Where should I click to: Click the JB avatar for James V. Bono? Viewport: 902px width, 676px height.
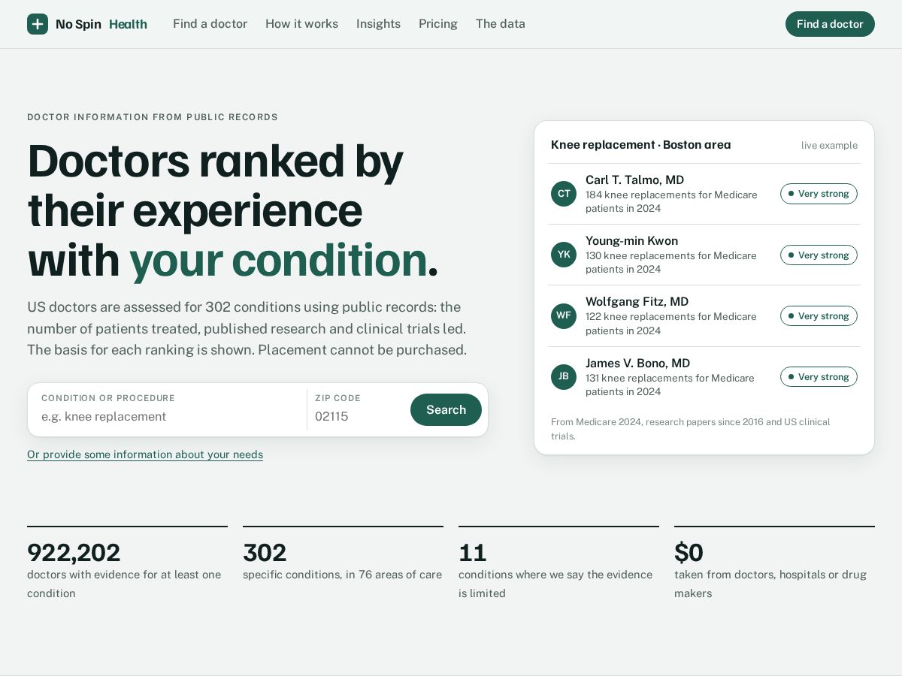click(x=564, y=377)
